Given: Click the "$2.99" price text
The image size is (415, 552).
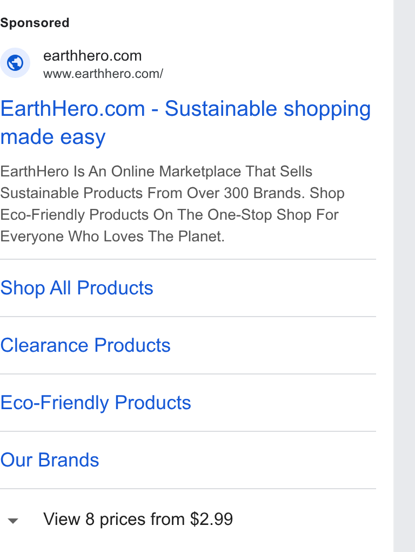Looking at the screenshot, I should pyautogui.click(x=211, y=520).
